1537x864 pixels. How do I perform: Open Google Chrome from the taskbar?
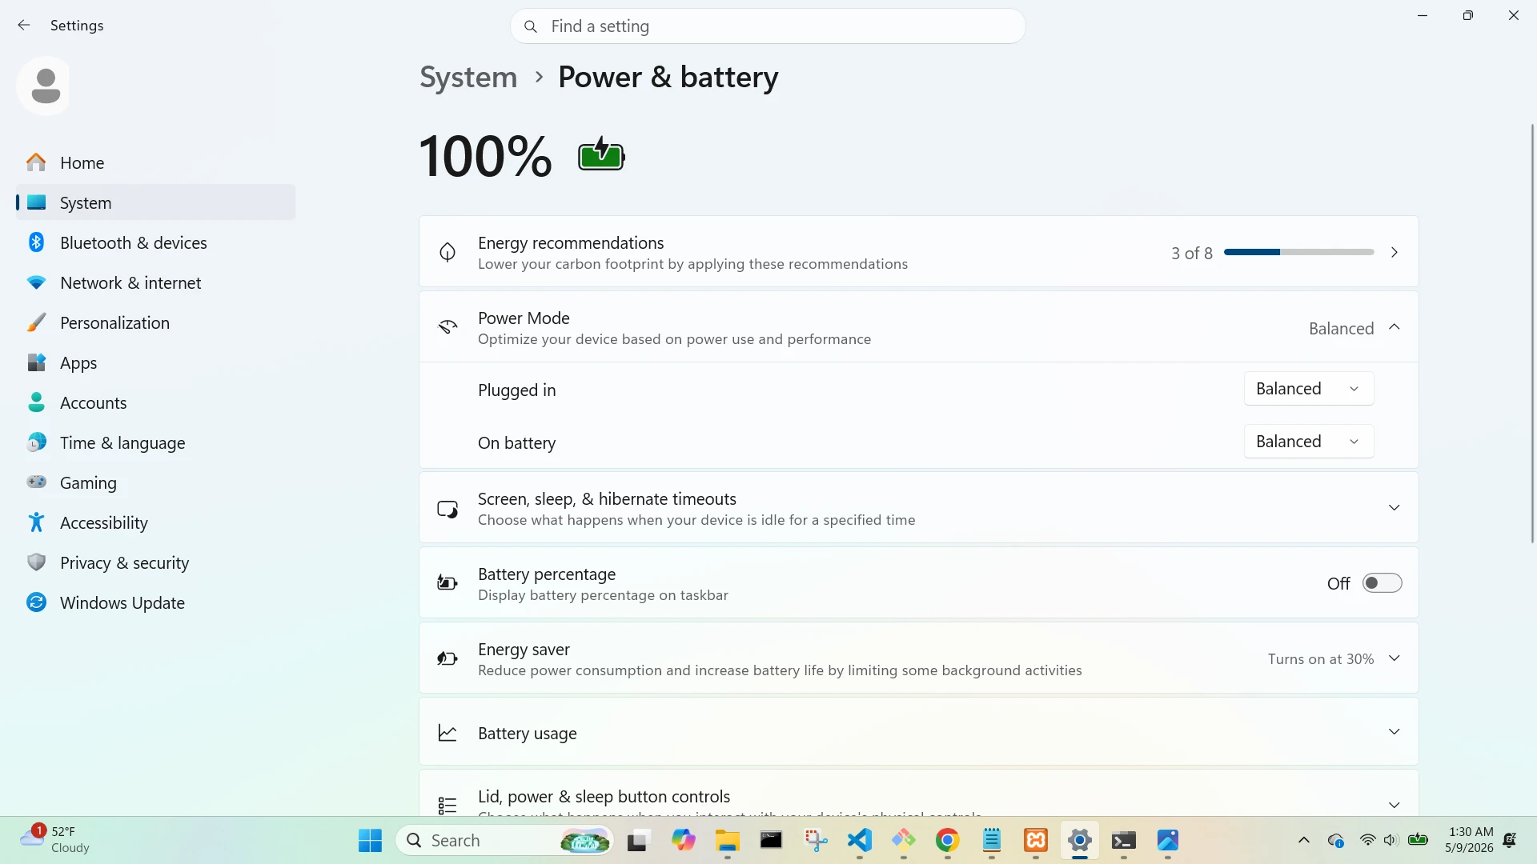click(x=947, y=841)
